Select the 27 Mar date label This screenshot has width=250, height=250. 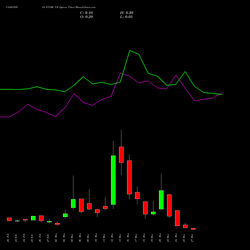coord(192,238)
